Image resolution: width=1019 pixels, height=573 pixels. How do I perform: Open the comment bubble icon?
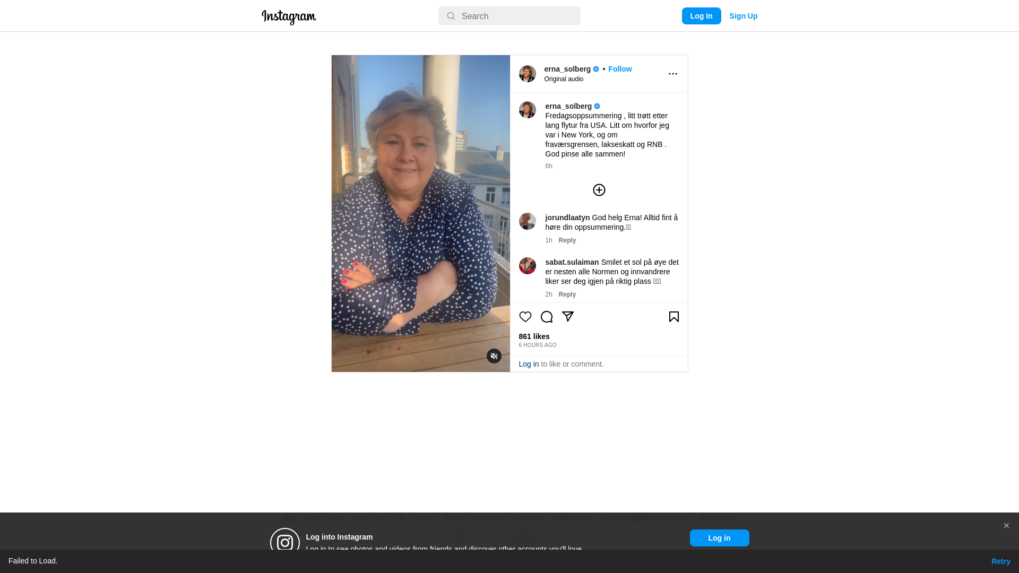coord(547,317)
